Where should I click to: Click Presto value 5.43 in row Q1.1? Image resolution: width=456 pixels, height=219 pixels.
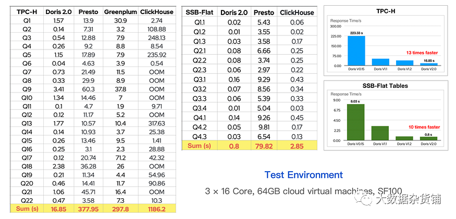point(264,22)
